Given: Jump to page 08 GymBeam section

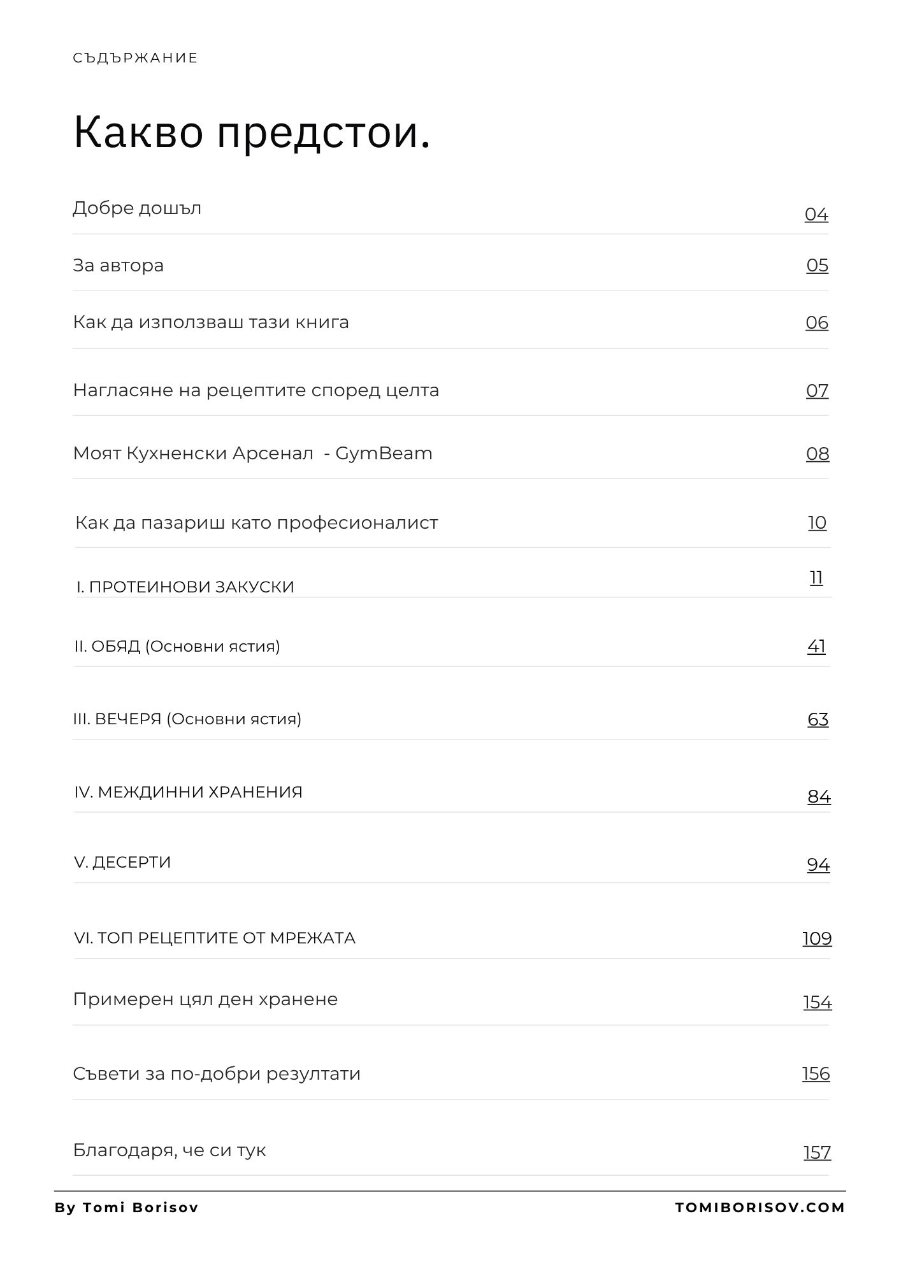Looking at the screenshot, I should [818, 454].
